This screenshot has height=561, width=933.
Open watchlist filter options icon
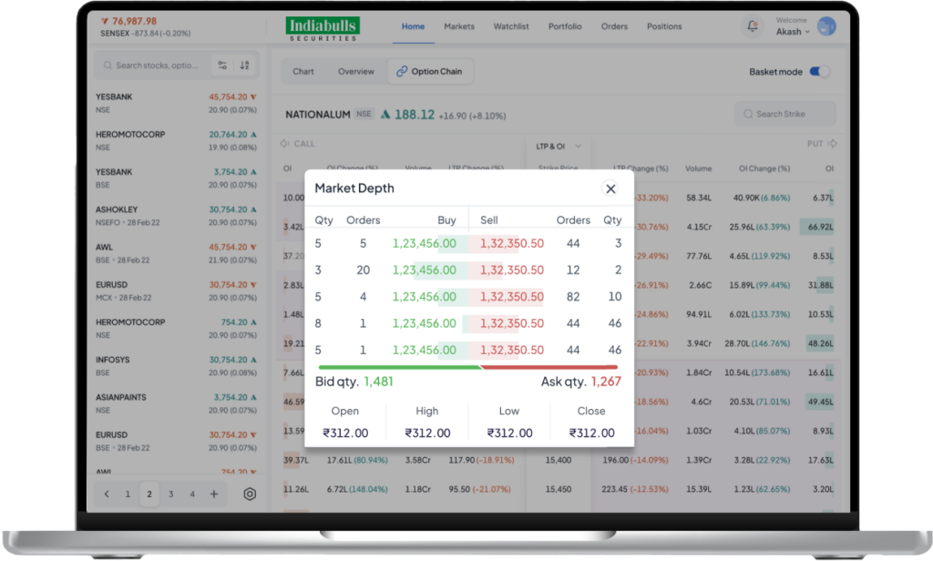(222, 66)
